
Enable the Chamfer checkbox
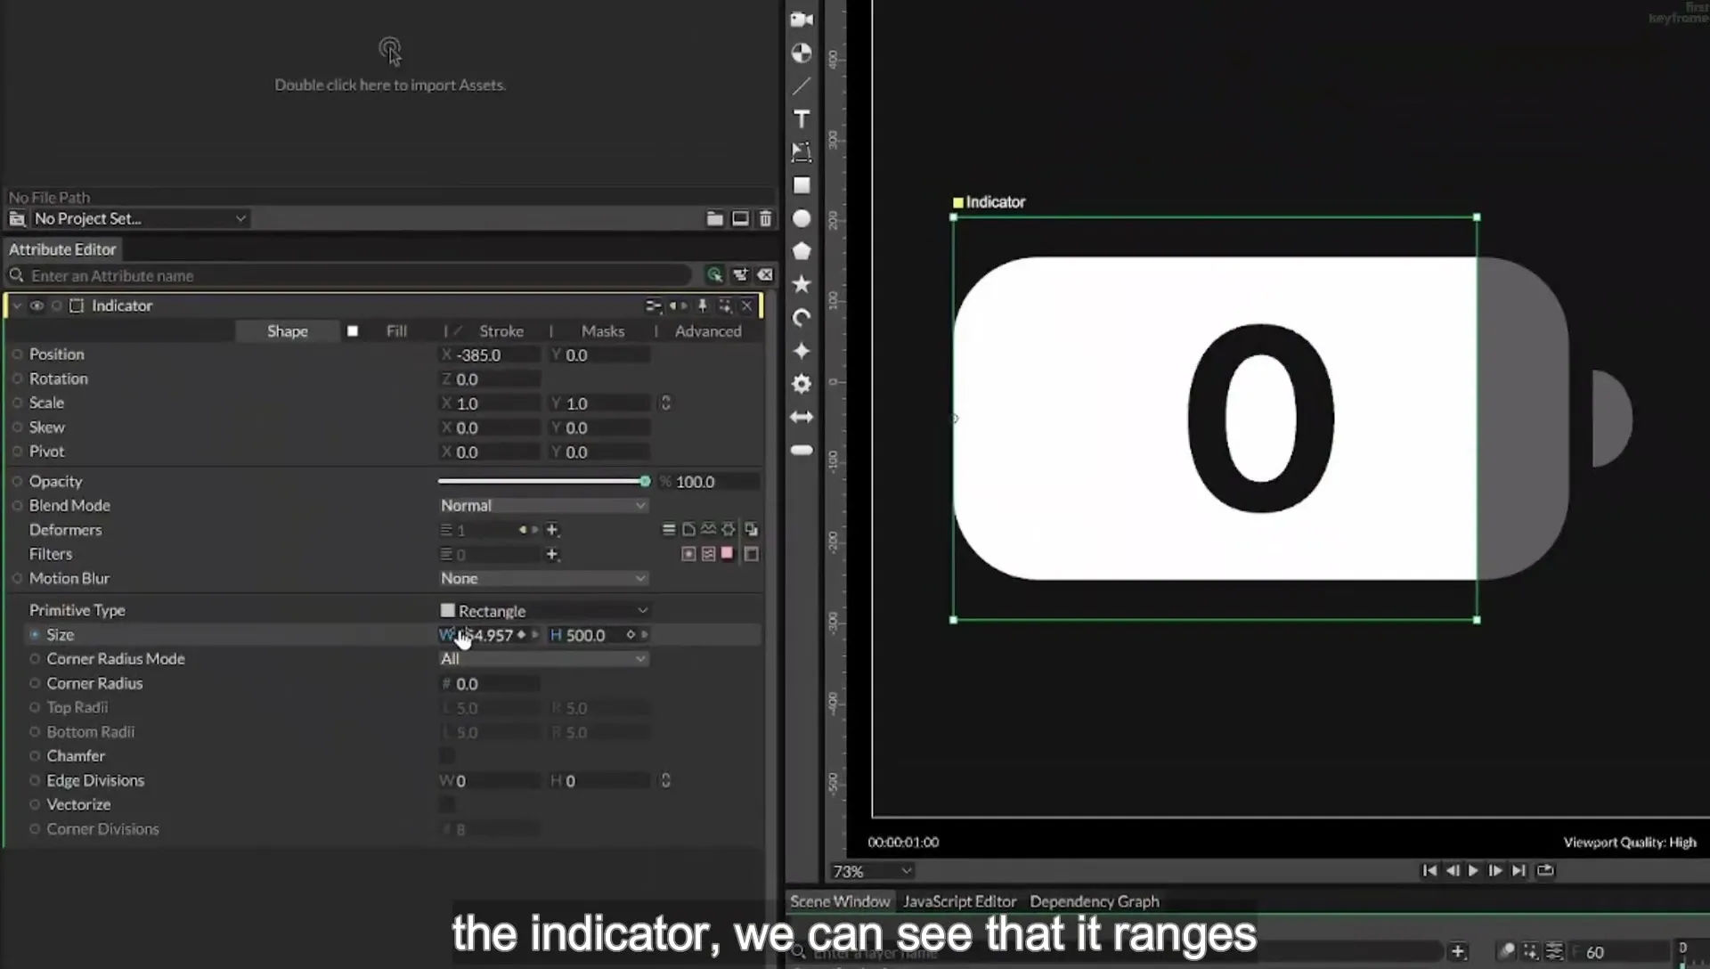coord(447,756)
